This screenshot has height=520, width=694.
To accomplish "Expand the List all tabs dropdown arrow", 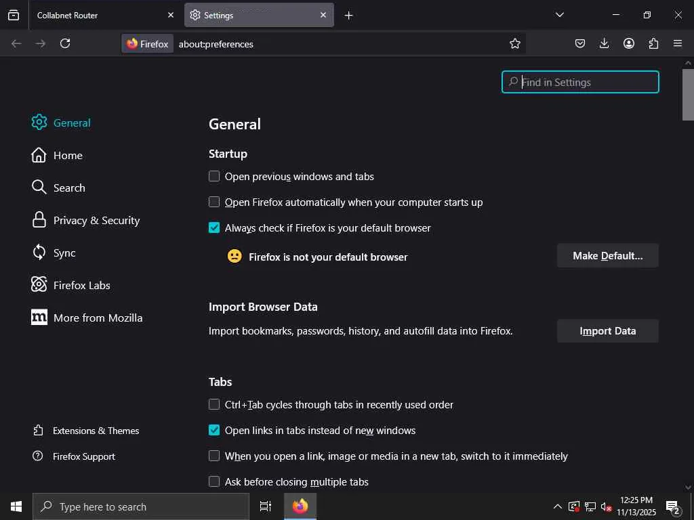I will (x=560, y=15).
